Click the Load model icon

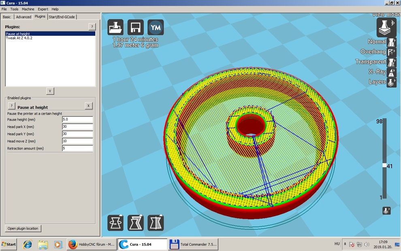[115, 28]
